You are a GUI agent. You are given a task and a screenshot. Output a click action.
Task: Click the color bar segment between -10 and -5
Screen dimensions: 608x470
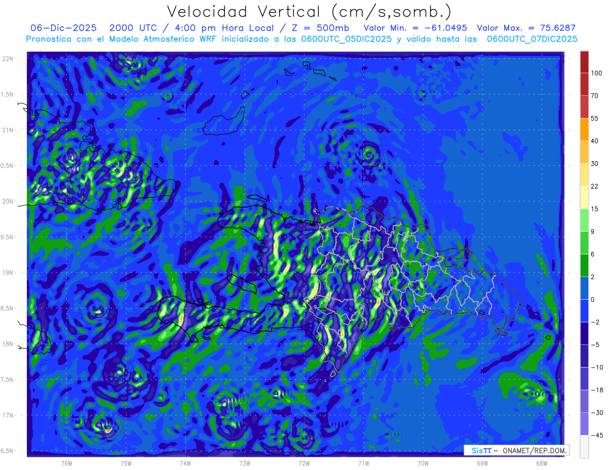tap(584, 355)
